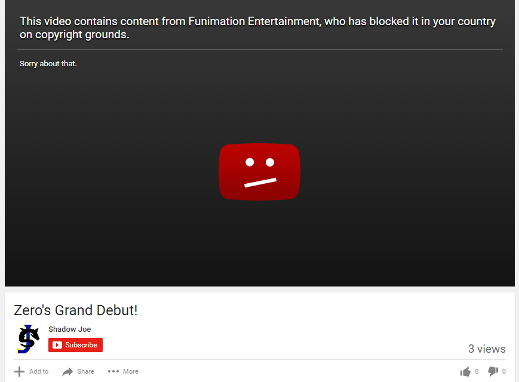Dislike the video with thumbs down icon
Screen dimensions: 519x382
pos(493,372)
